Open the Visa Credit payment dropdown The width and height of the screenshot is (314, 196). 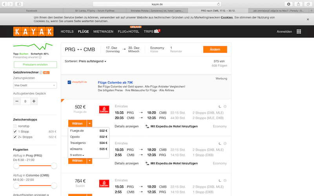click(x=35, y=85)
